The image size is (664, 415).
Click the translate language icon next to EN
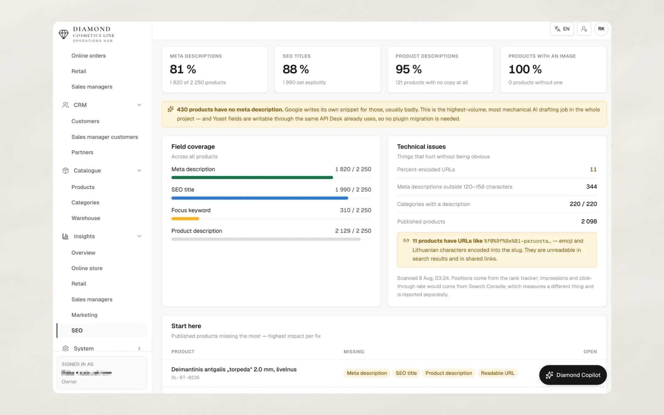tap(557, 29)
